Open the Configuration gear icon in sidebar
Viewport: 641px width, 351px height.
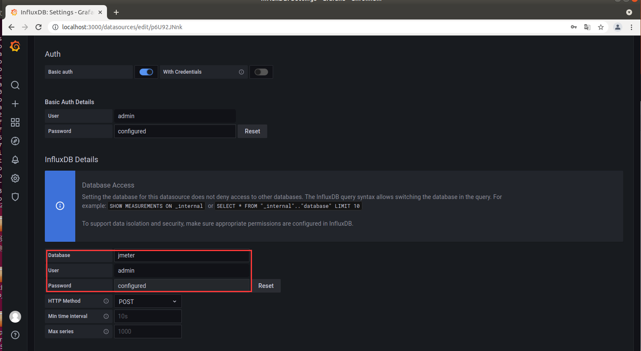(x=15, y=178)
